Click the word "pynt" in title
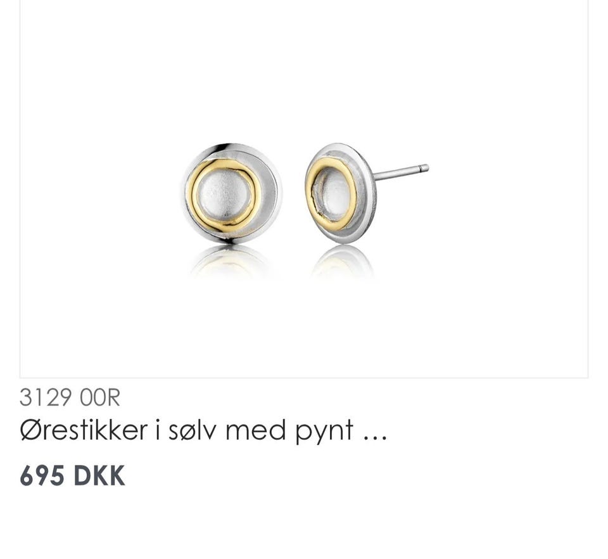The image size is (608, 559). click(x=324, y=432)
